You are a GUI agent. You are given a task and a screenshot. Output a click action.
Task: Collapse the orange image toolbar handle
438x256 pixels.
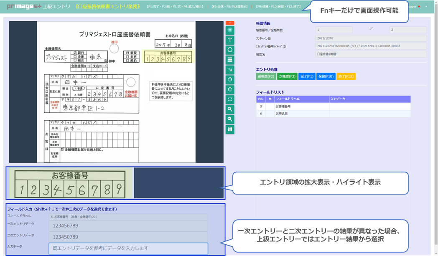(230, 23)
